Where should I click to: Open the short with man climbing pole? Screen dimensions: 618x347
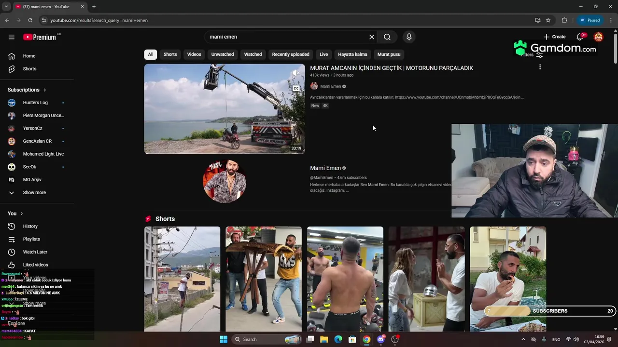(x=182, y=279)
